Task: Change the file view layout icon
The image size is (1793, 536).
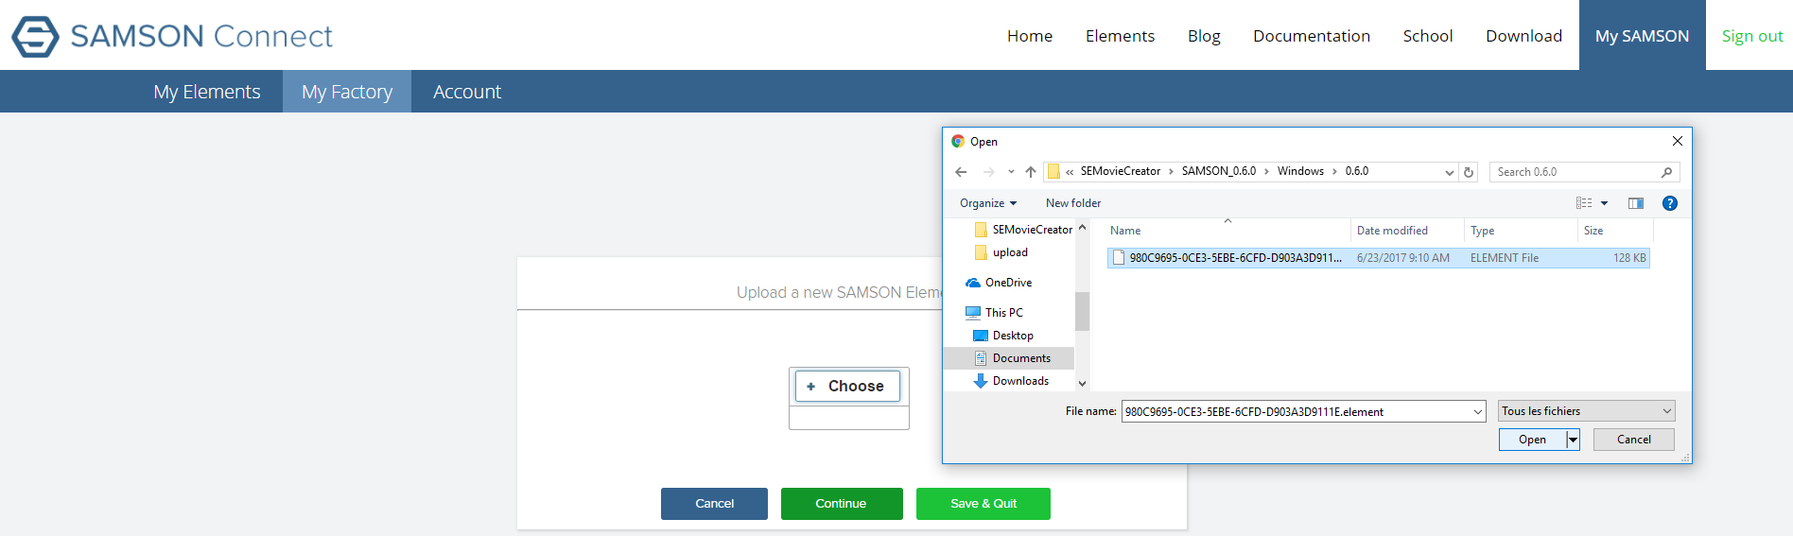Action: coord(1584,203)
